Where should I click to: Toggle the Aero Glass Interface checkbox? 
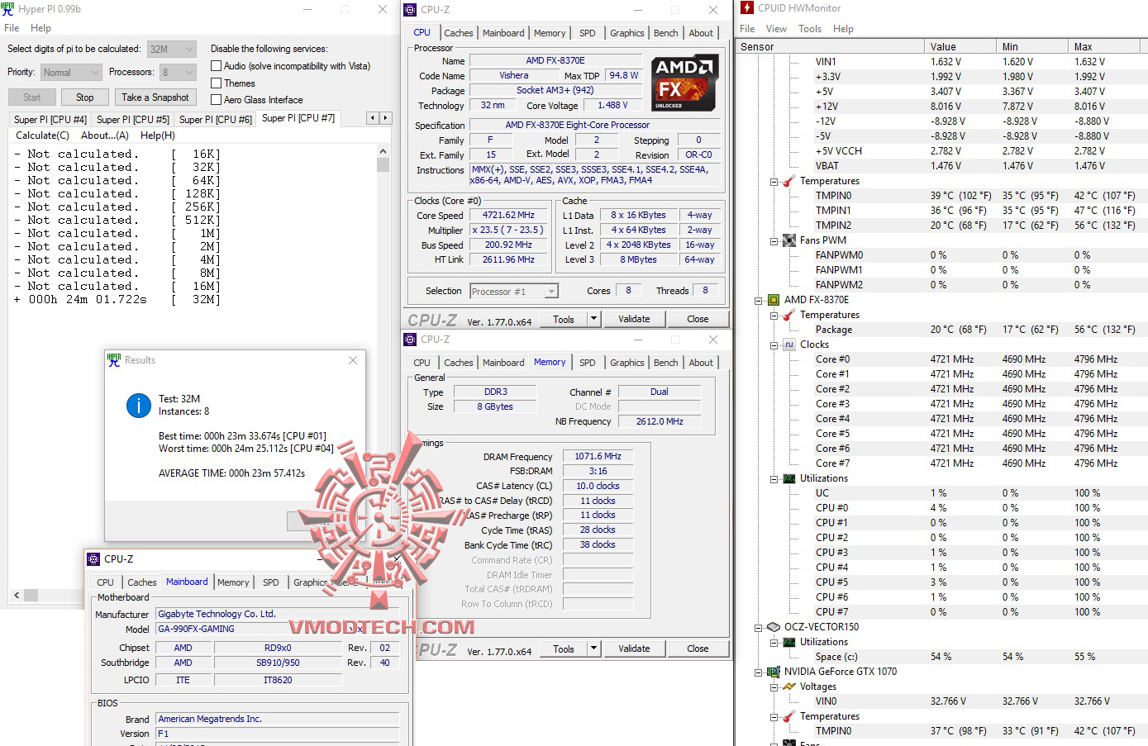click(x=216, y=100)
